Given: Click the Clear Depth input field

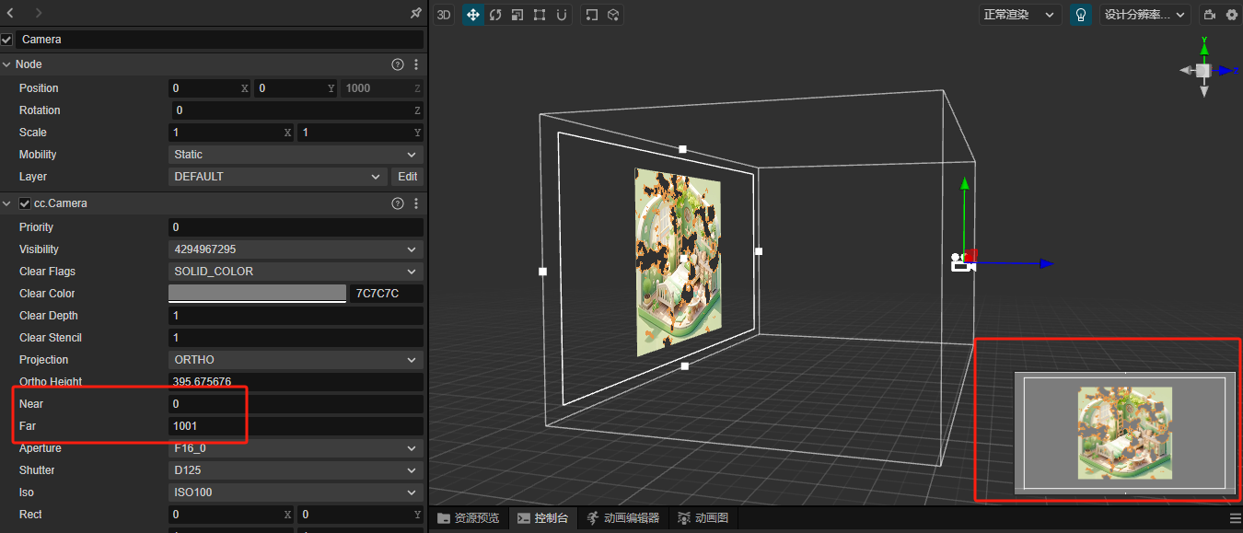Looking at the screenshot, I should 296,316.
